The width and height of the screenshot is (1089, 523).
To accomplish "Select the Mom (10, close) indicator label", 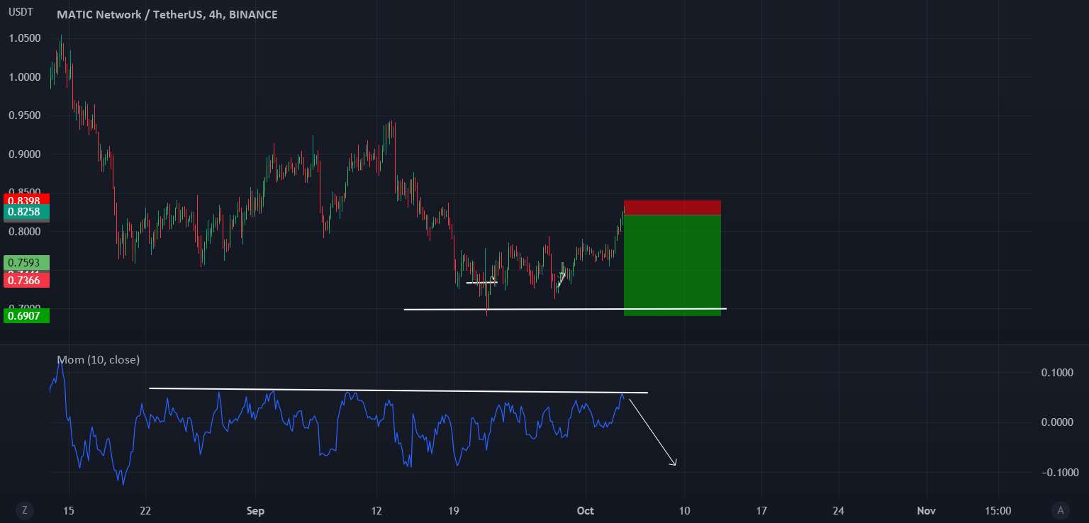I will 98,359.
